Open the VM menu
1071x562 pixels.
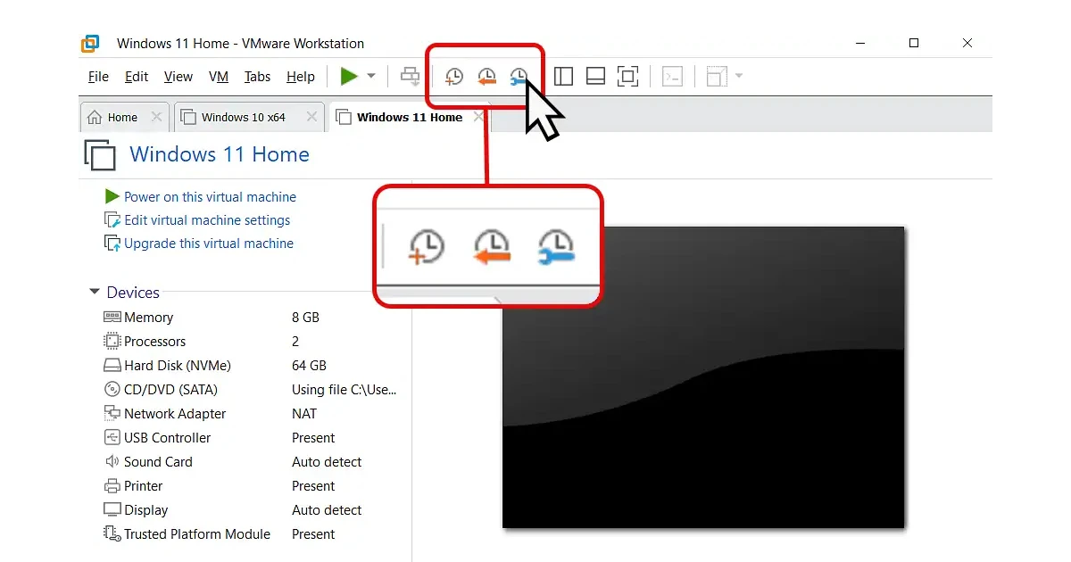[x=219, y=77]
